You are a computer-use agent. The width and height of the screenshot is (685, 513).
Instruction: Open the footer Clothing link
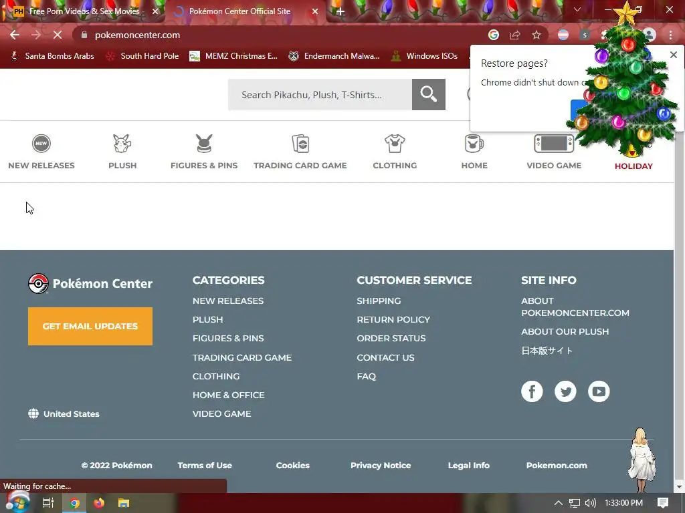(216, 377)
